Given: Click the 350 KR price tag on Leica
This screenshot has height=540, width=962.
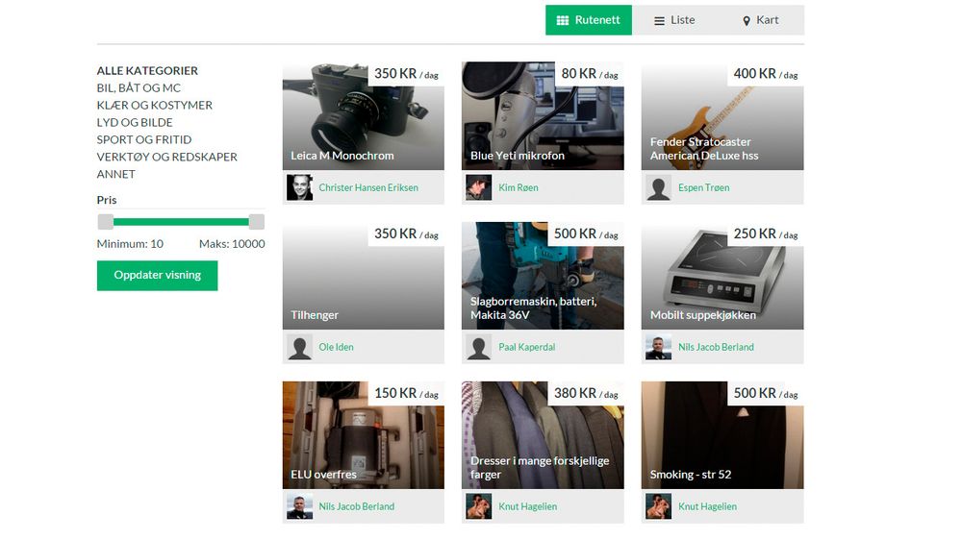Looking at the screenshot, I should [x=406, y=74].
